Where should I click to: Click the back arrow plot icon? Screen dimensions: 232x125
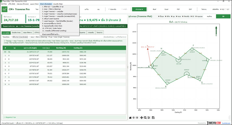tap(134, 118)
